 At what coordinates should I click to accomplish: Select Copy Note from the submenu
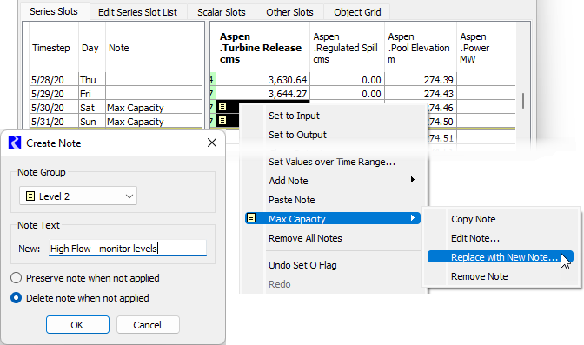click(473, 219)
